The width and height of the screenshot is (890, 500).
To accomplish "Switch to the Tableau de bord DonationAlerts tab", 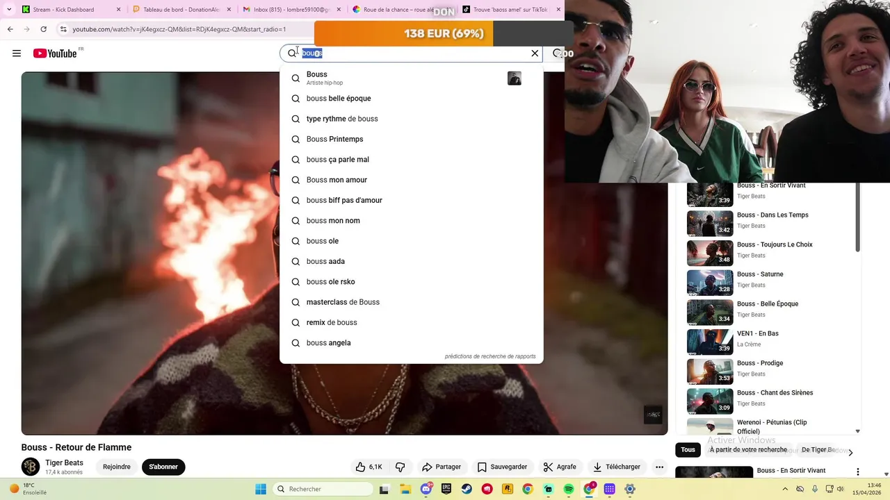I will click(x=181, y=10).
